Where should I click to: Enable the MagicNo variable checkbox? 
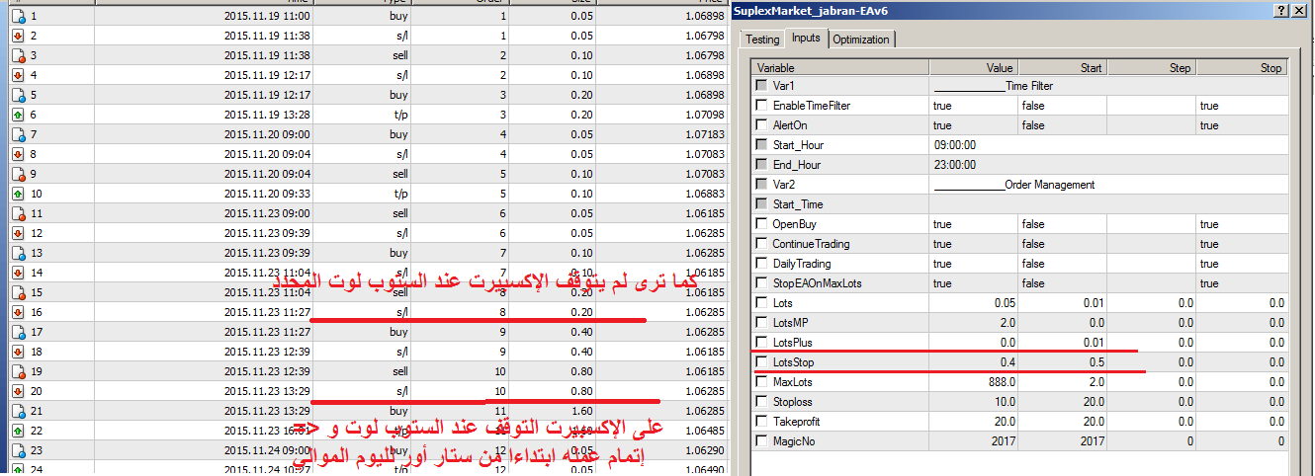[x=761, y=441]
